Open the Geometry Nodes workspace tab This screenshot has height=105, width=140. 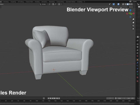(x=71, y=2)
